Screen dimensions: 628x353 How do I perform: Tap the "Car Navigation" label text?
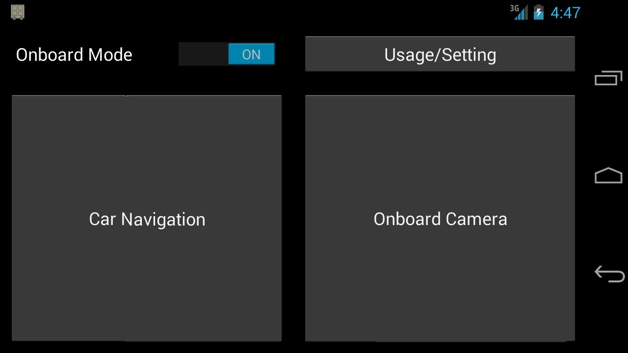147,219
